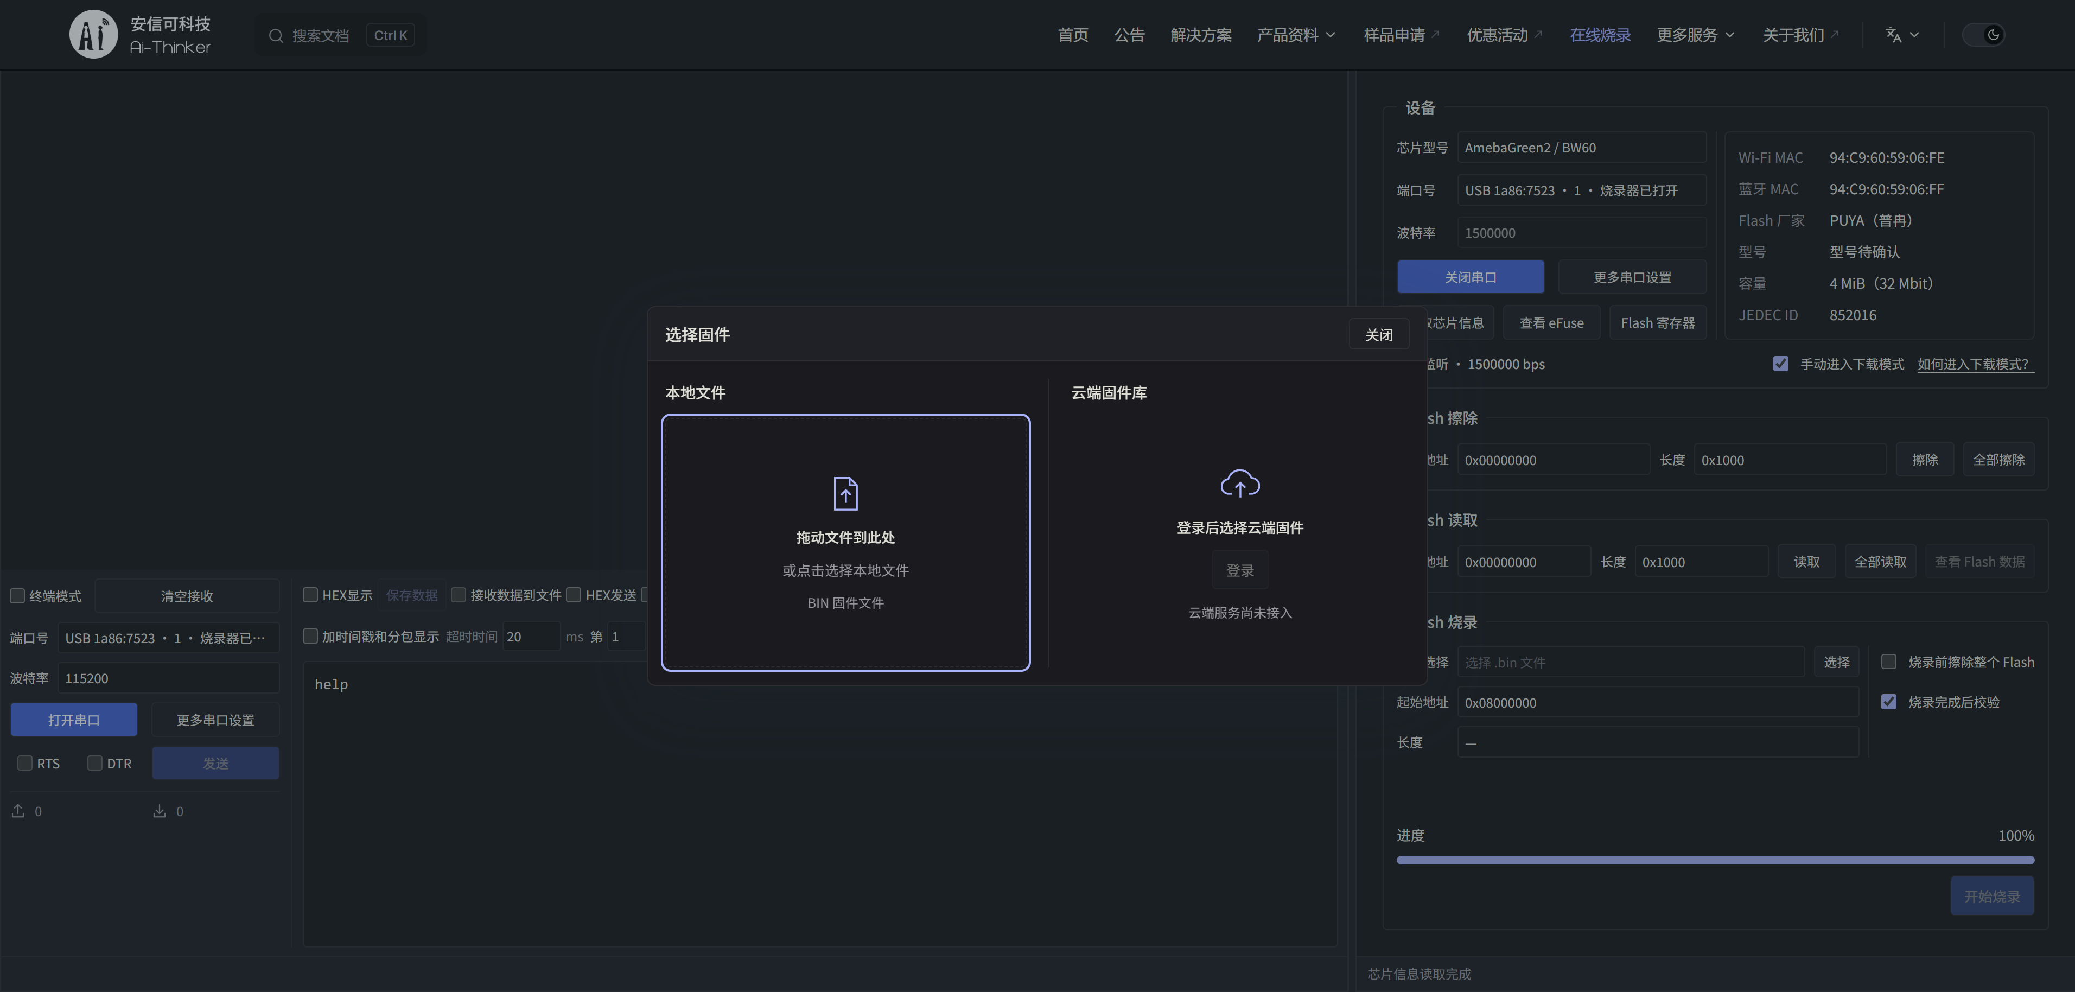Image resolution: width=2075 pixels, height=992 pixels.
Task: Open the 115200 baud rate dropdown
Action: (168, 678)
